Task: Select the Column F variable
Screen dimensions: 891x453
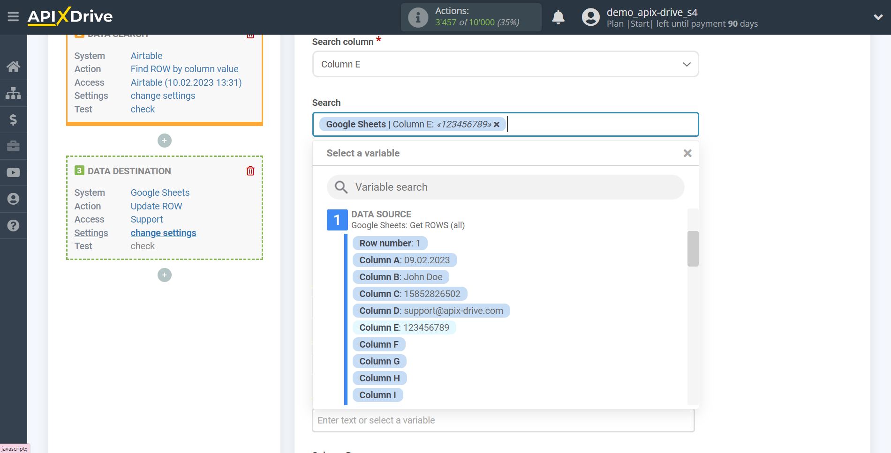Action: click(379, 344)
